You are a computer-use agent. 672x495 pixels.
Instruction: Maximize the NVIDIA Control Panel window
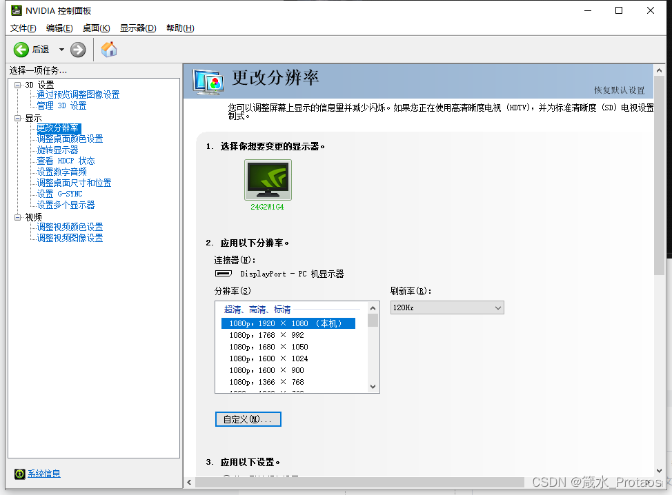click(x=619, y=10)
